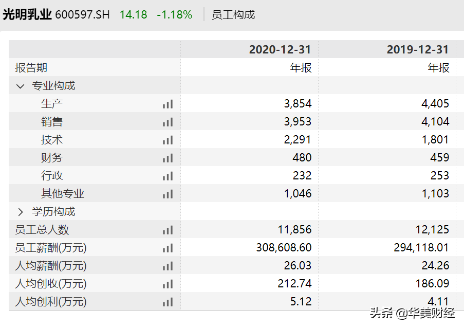Open chart icon for 人均薪酬(万元) row
The width and height of the screenshot is (464, 328).
pyautogui.click(x=168, y=266)
